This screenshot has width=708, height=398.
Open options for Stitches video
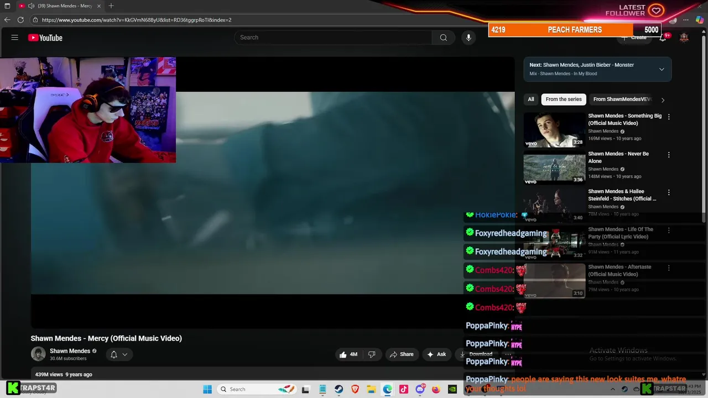pyautogui.click(x=669, y=192)
